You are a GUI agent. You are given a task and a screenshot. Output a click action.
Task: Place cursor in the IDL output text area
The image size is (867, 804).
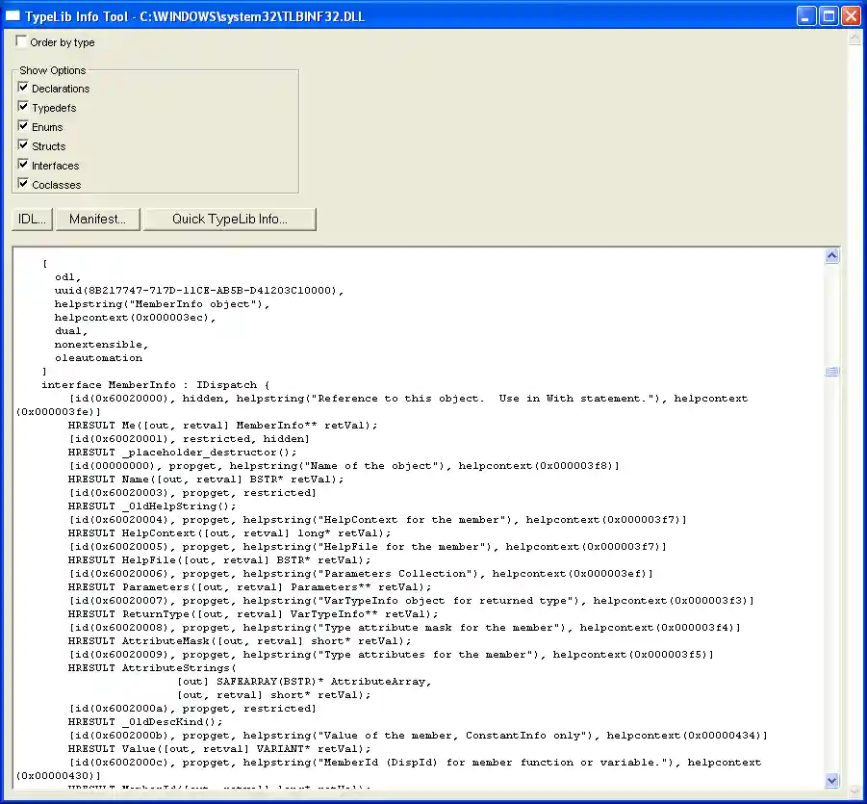point(414,530)
